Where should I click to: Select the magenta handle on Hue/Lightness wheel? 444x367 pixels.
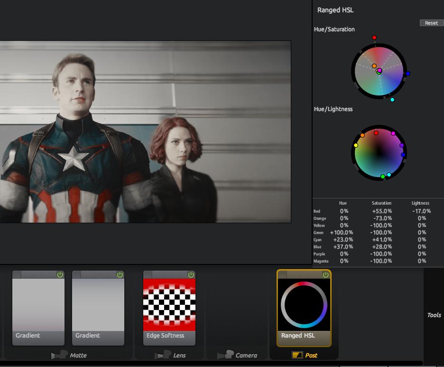pyautogui.click(x=393, y=133)
